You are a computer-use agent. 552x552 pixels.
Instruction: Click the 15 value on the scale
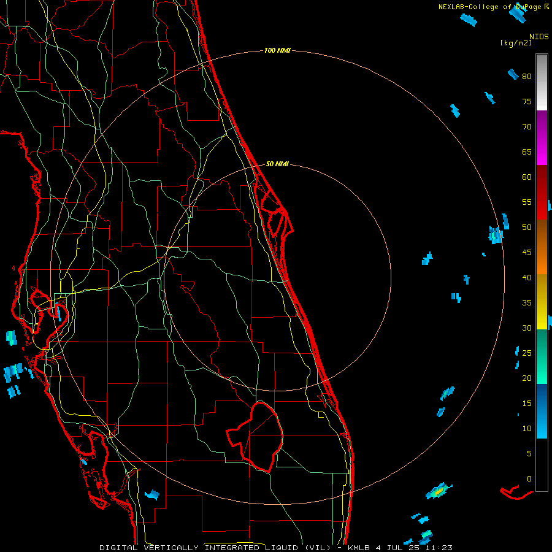pos(527,403)
